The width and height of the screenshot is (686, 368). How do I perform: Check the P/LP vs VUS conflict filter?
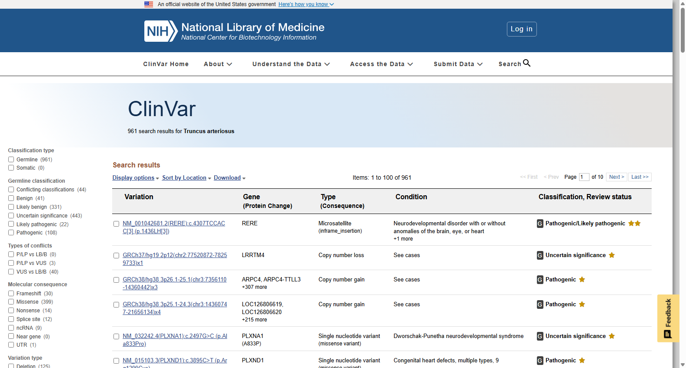11,263
